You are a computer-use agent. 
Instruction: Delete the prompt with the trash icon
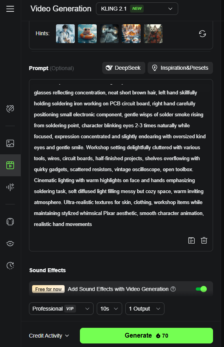204,240
